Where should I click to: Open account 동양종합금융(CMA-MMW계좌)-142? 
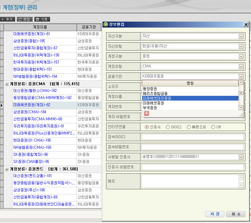coord(42,98)
